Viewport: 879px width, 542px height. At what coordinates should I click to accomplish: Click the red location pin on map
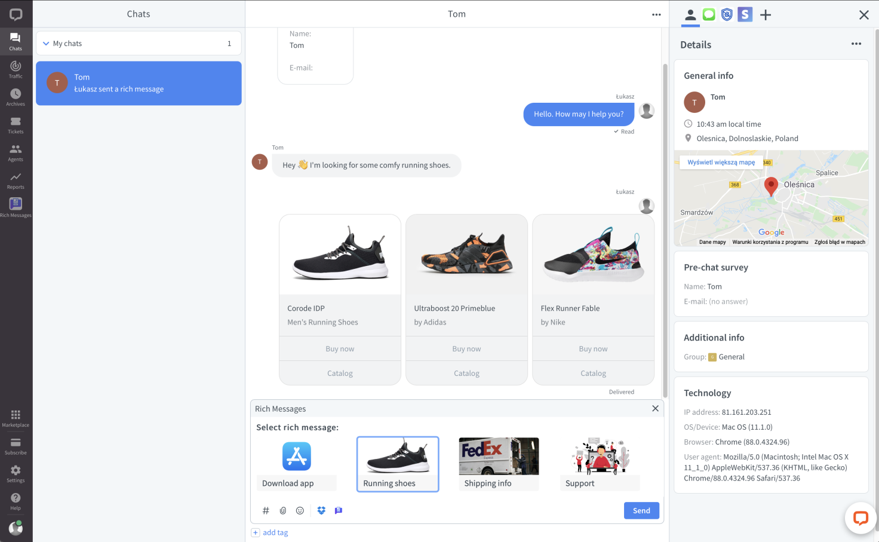(771, 186)
